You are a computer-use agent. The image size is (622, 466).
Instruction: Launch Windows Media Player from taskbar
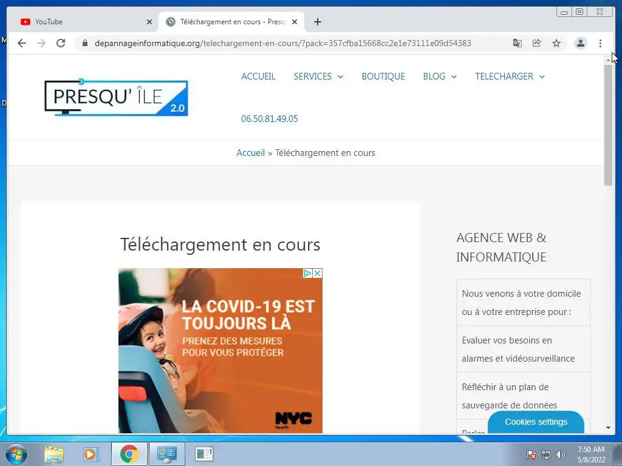pyautogui.click(x=90, y=454)
